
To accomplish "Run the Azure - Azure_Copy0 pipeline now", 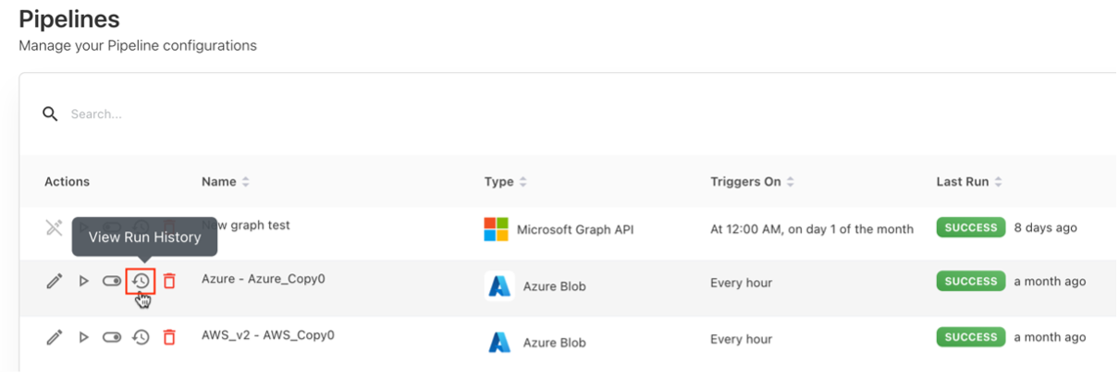I will click(83, 281).
